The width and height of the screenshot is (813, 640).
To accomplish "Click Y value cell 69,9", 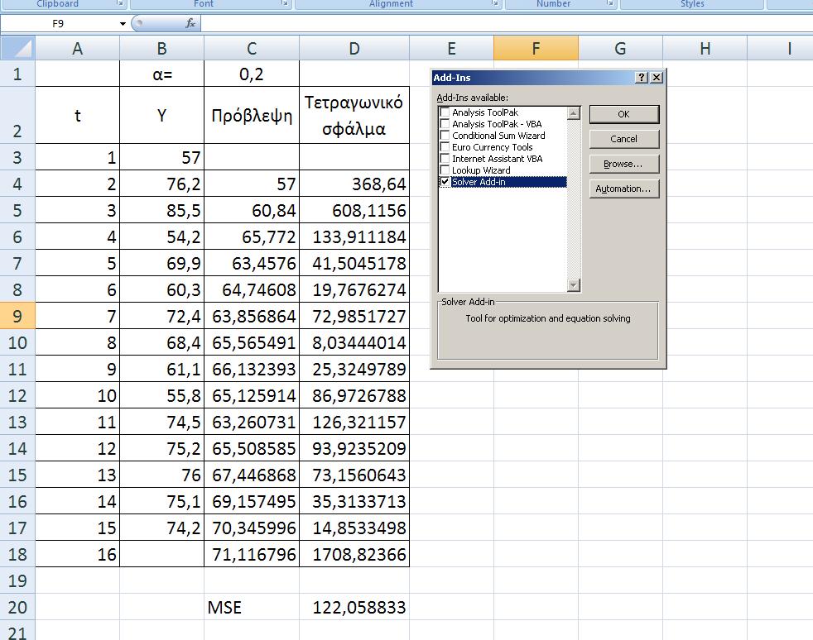I will point(161,263).
